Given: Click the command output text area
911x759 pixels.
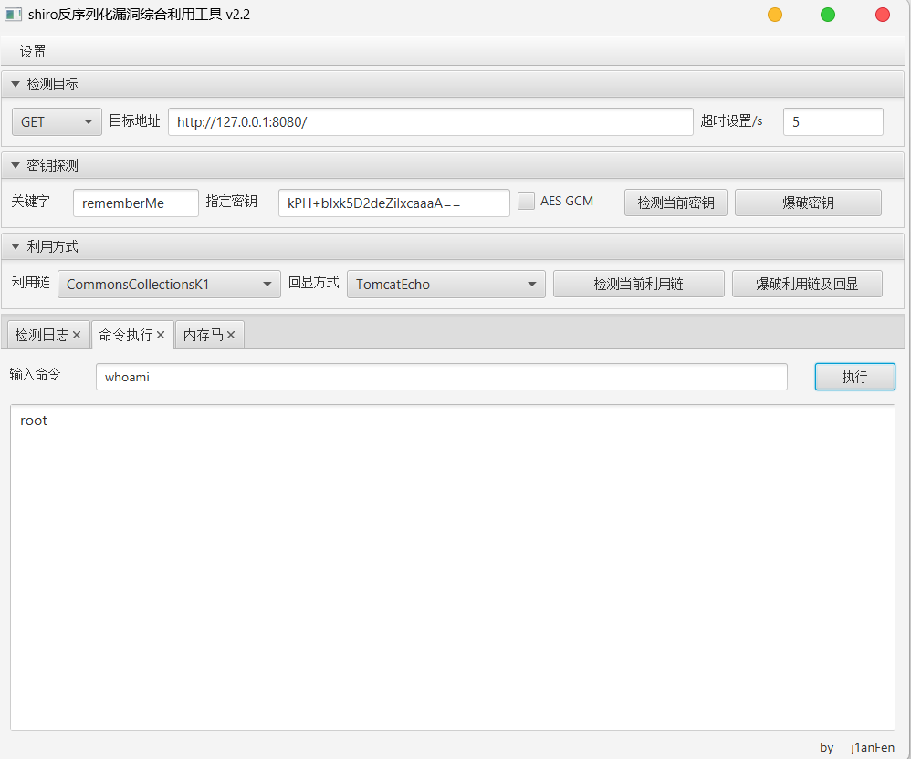Looking at the screenshot, I should point(453,567).
